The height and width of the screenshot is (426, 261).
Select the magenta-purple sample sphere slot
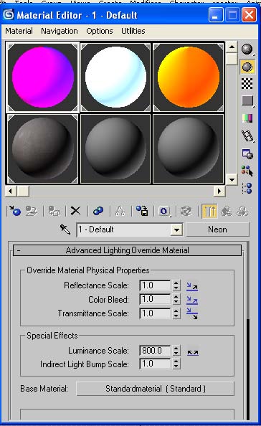[42, 77]
